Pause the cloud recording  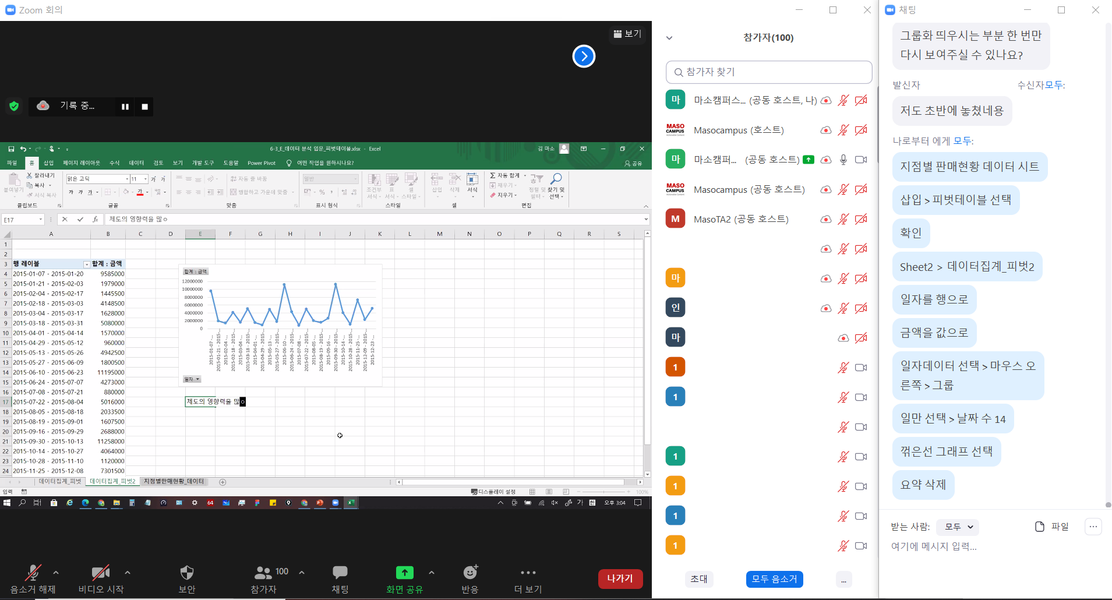tap(125, 107)
